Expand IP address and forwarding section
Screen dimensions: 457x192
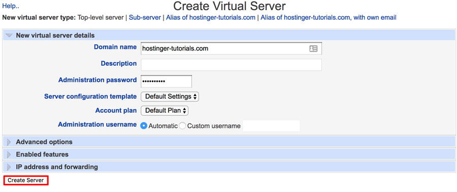(x=57, y=167)
